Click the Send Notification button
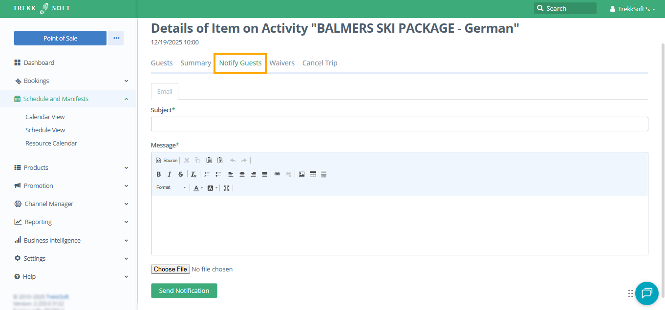This screenshot has height=310, width=665. pos(184,290)
